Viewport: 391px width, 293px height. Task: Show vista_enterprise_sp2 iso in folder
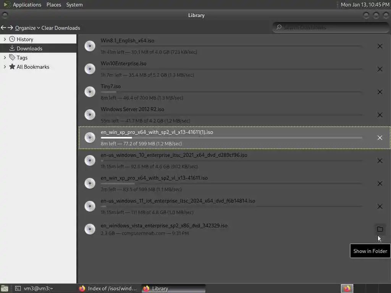click(x=380, y=229)
